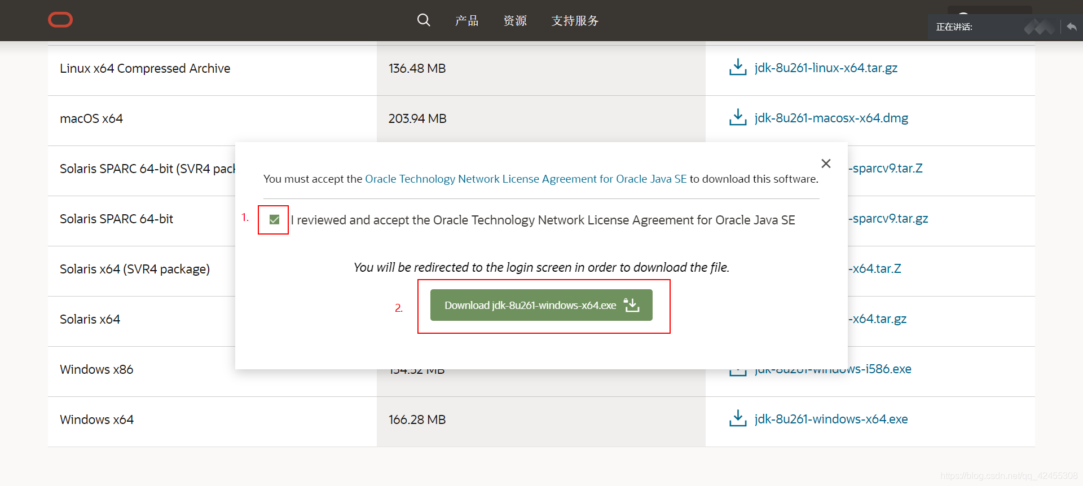This screenshot has width=1083, height=486.
Task: Click 'You will be redirected' notice text
Action: pyautogui.click(x=541, y=267)
